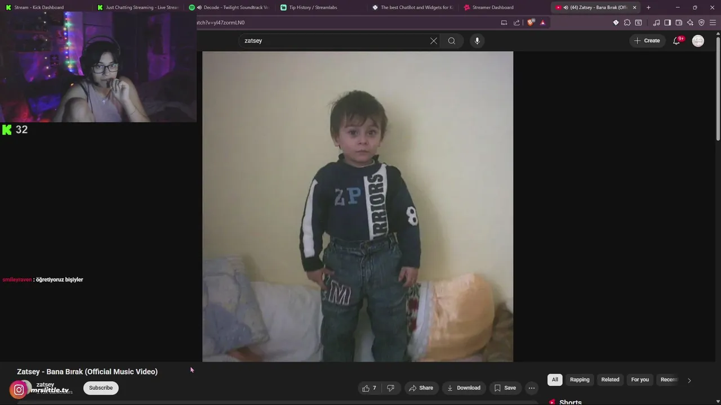Click smileyraven username in chat overlay
The width and height of the screenshot is (721, 405).
tap(17, 280)
